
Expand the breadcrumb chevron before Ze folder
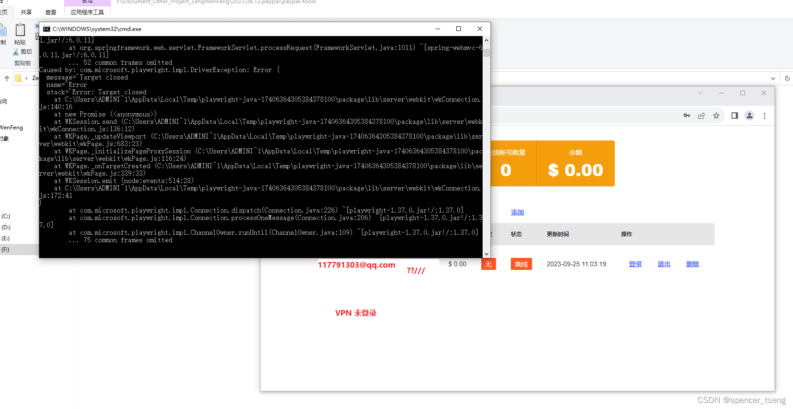tap(26, 78)
